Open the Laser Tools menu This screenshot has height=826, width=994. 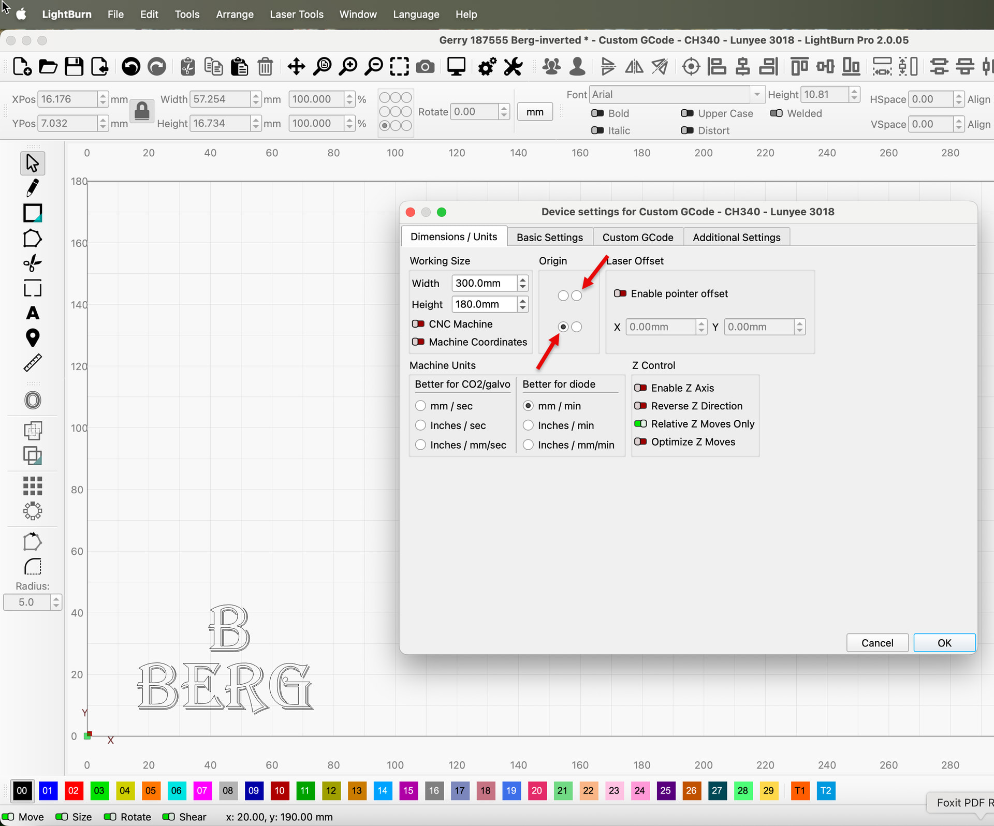click(296, 14)
